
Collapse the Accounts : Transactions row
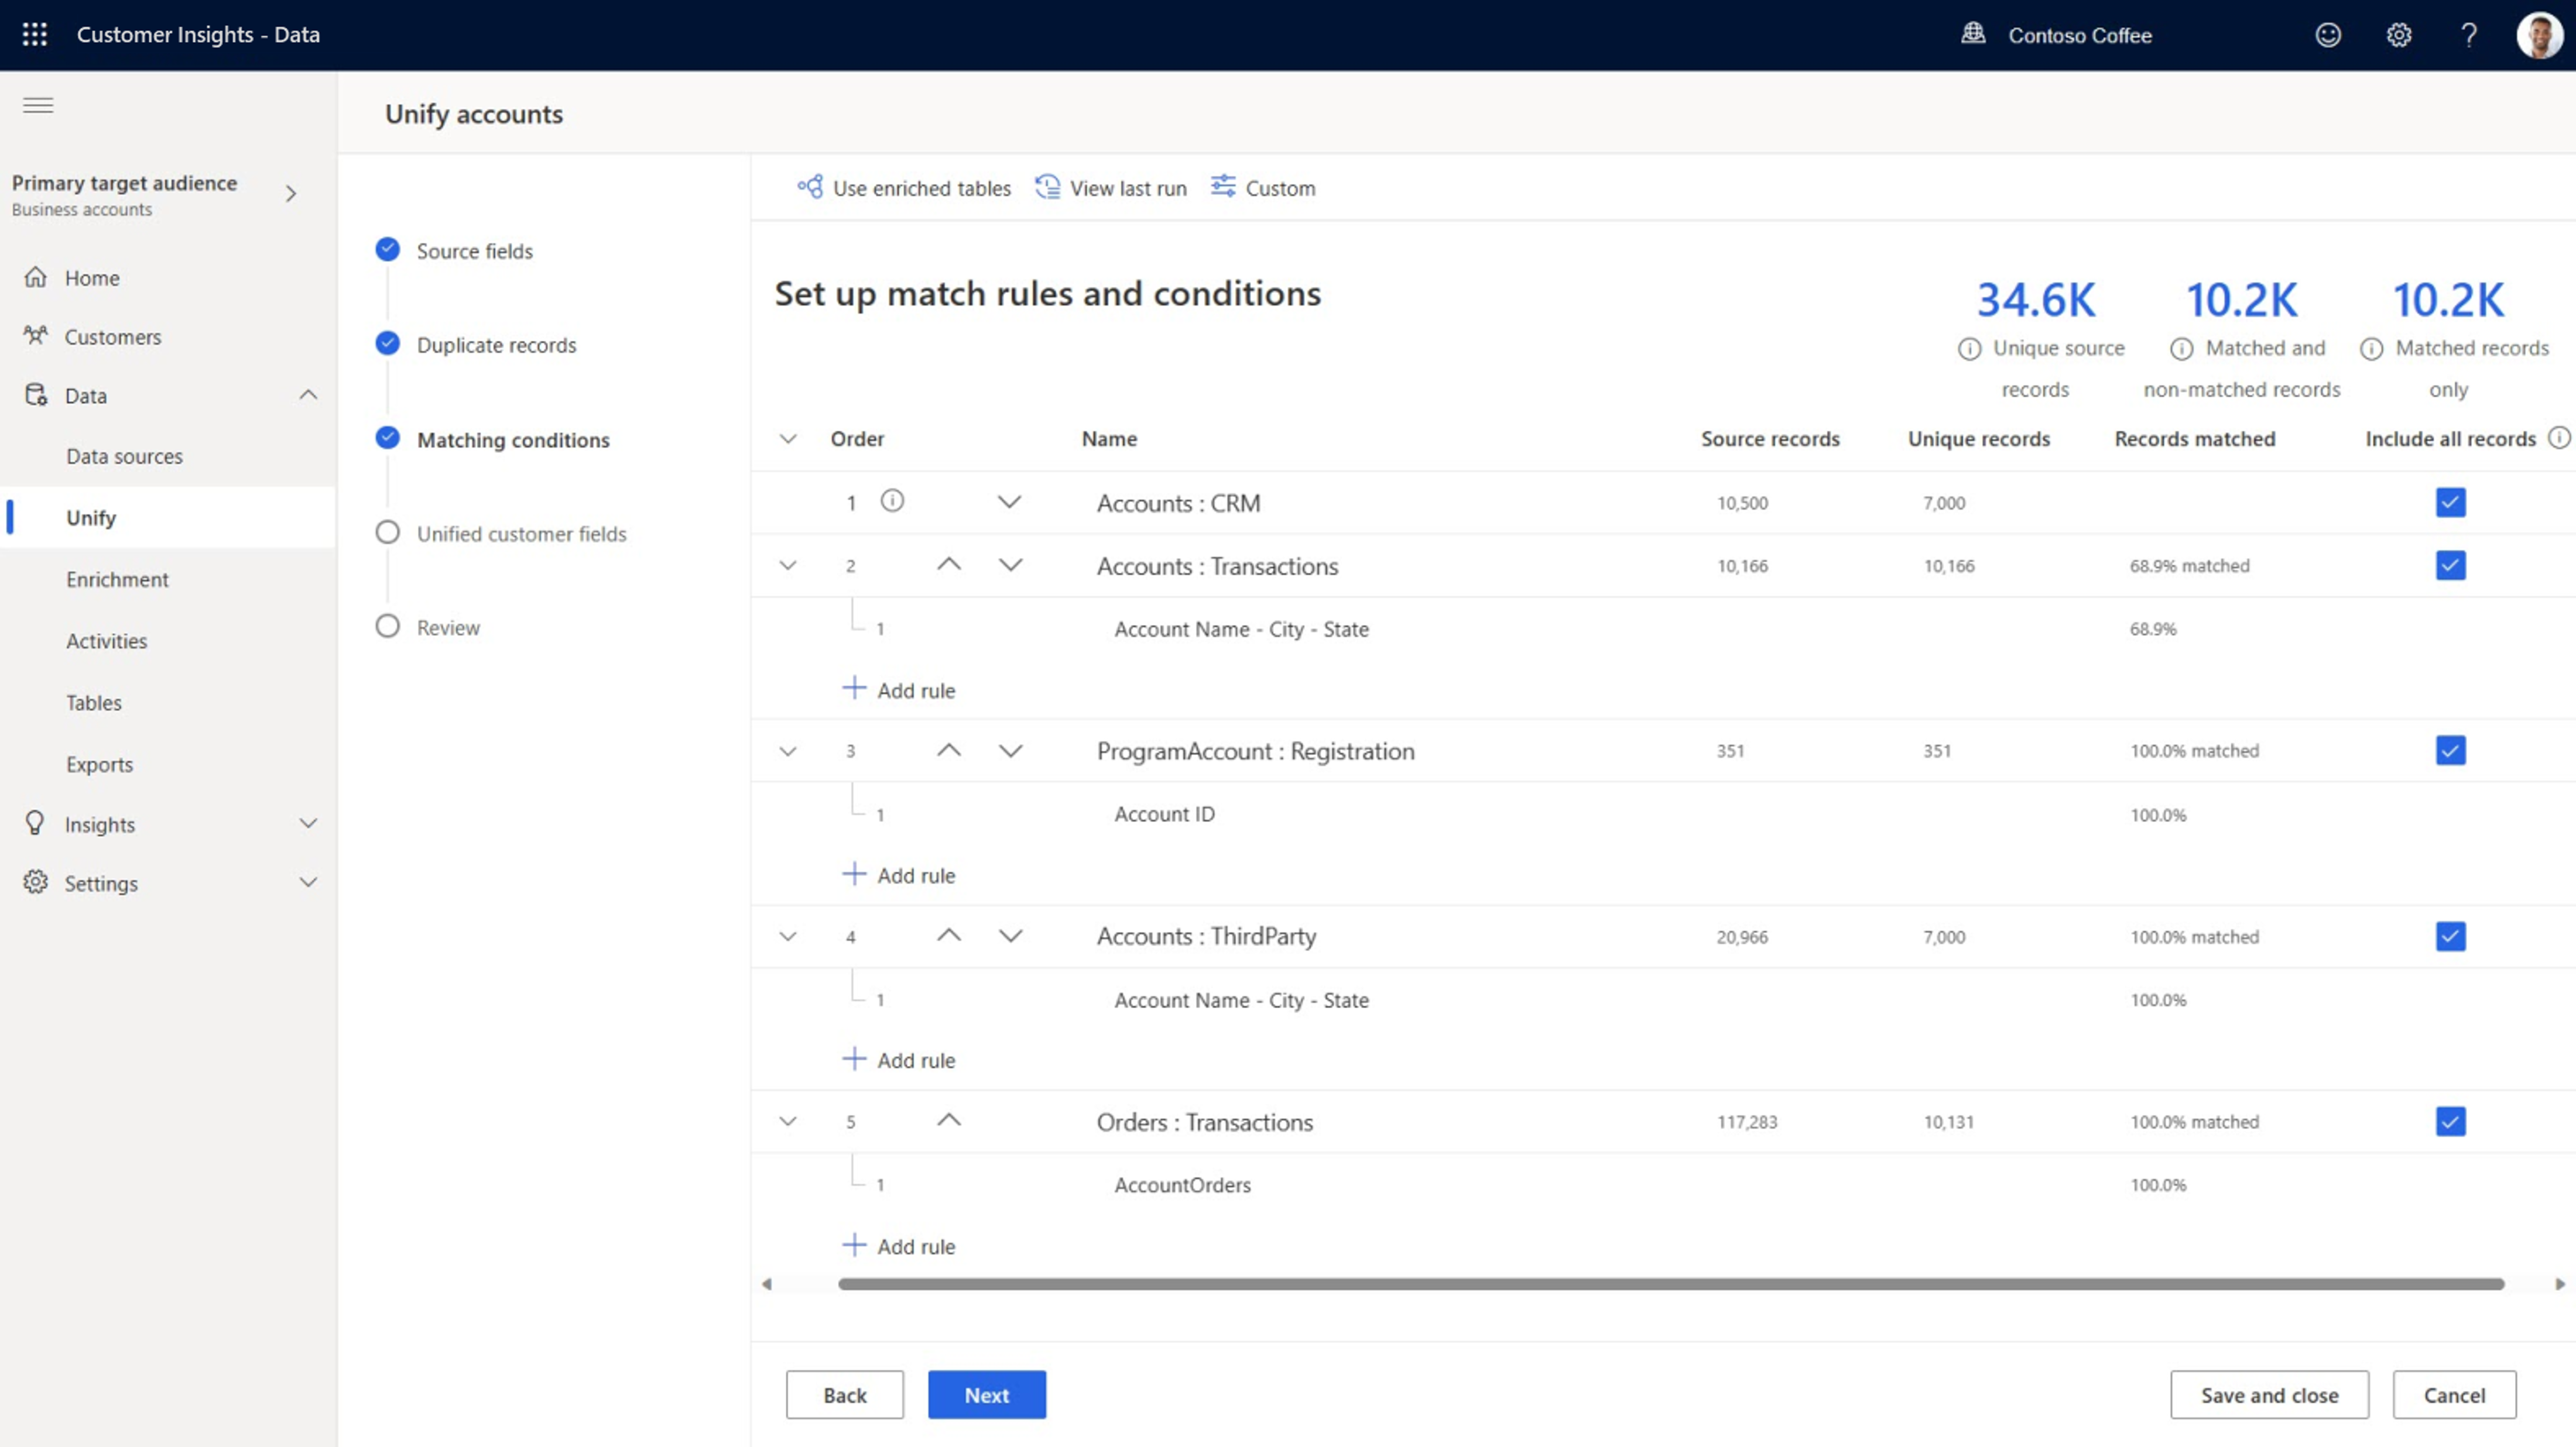(788, 566)
